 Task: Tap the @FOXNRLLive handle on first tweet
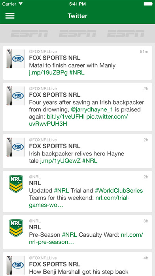pyautogui.click(x=43, y=52)
